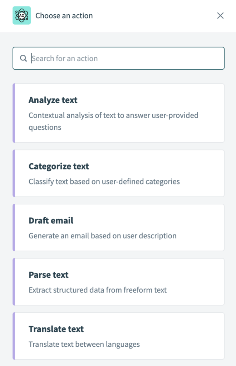Click the purple accent bar on Translate text

(14, 336)
